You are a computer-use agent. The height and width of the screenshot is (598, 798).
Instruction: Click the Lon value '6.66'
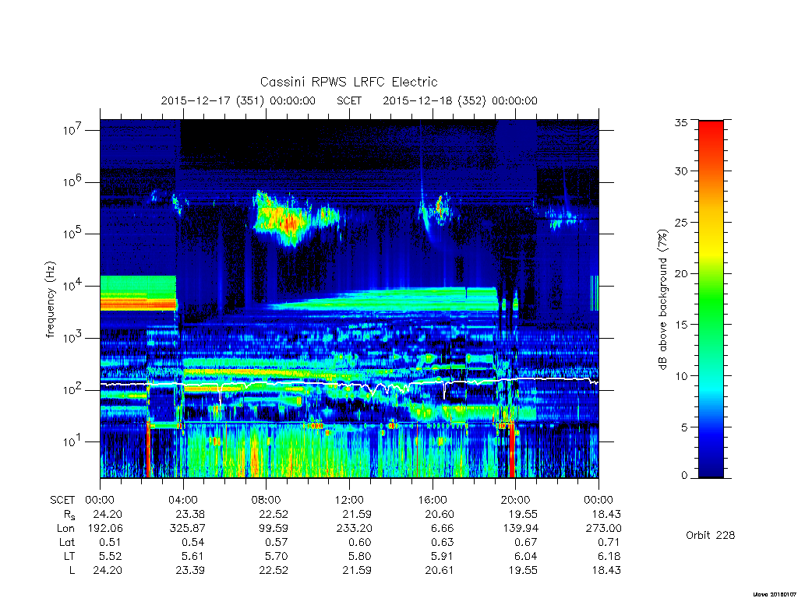(443, 529)
